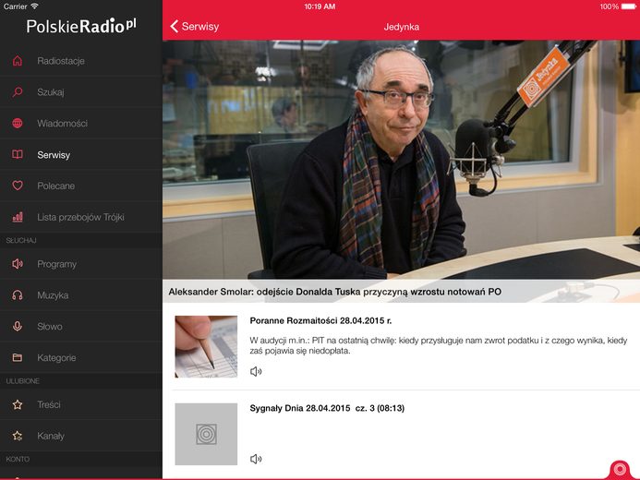Image resolution: width=640 pixels, height=480 pixels.
Task: Click the Słowo microphone icon
Action: [18, 326]
